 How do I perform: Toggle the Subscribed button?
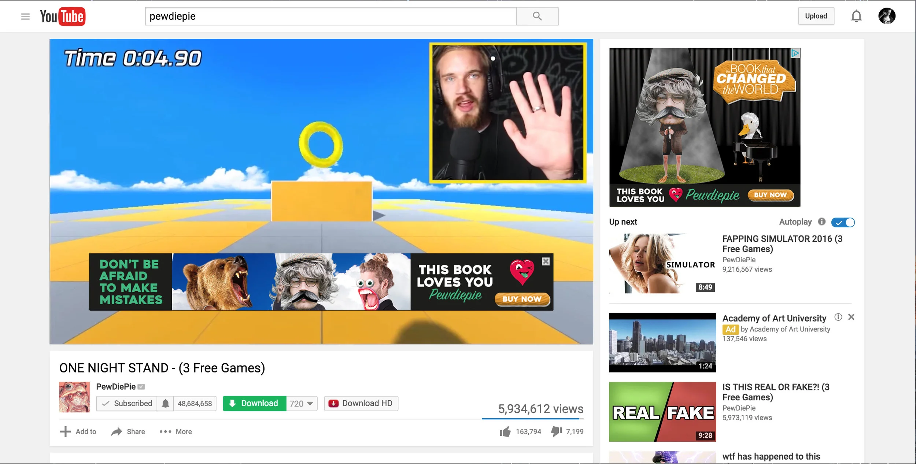click(127, 404)
